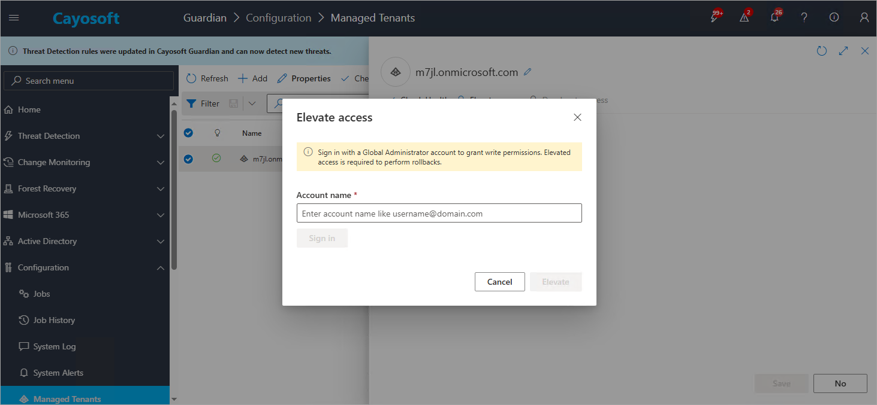This screenshot has width=877, height=405.
Task: Close the Elevate access dialog
Action: coord(577,117)
